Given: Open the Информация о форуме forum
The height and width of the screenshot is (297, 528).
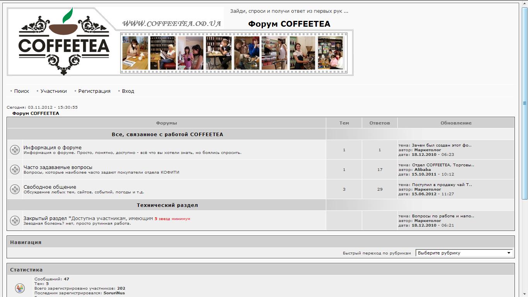Looking at the screenshot, I should 53,147.
